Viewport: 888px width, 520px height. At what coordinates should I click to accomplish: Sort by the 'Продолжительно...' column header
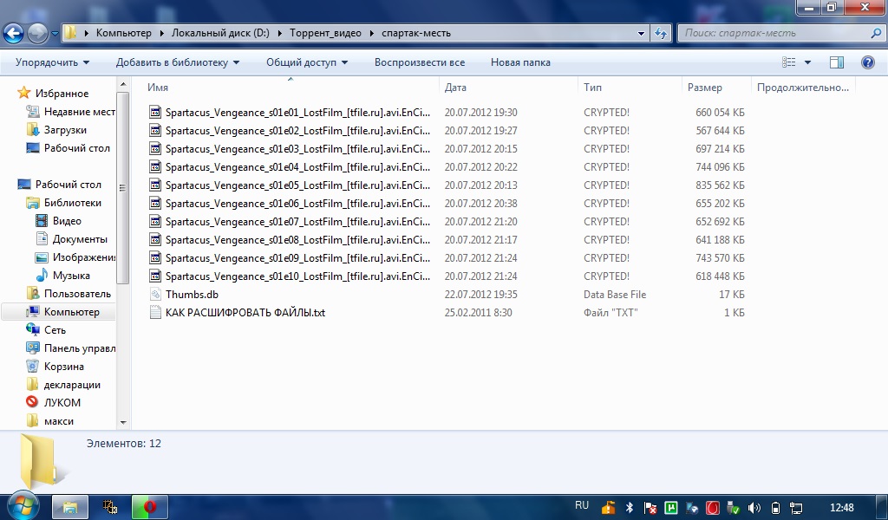tap(803, 88)
